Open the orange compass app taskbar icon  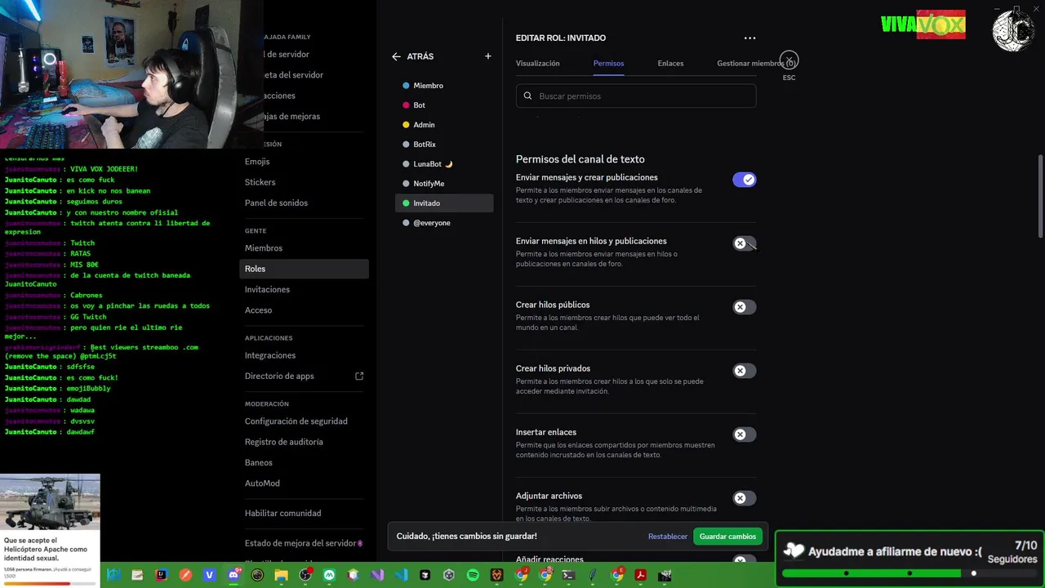tap(185, 575)
